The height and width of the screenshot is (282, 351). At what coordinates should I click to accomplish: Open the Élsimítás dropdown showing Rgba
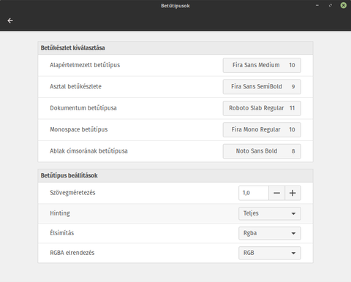pyautogui.click(x=270, y=233)
